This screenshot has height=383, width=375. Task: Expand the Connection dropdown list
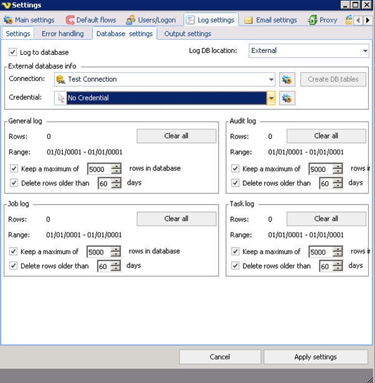pyautogui.click(x=271, y=79)
